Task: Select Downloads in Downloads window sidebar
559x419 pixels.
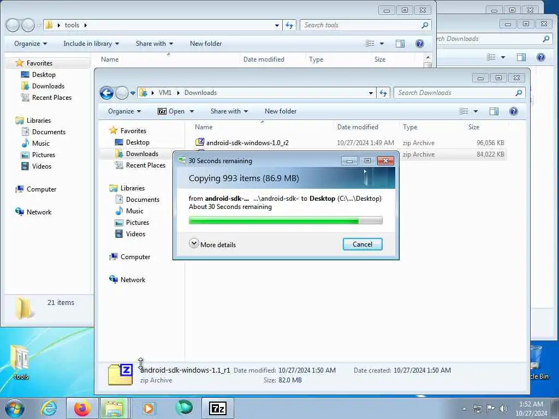Action: pos(142,154)
